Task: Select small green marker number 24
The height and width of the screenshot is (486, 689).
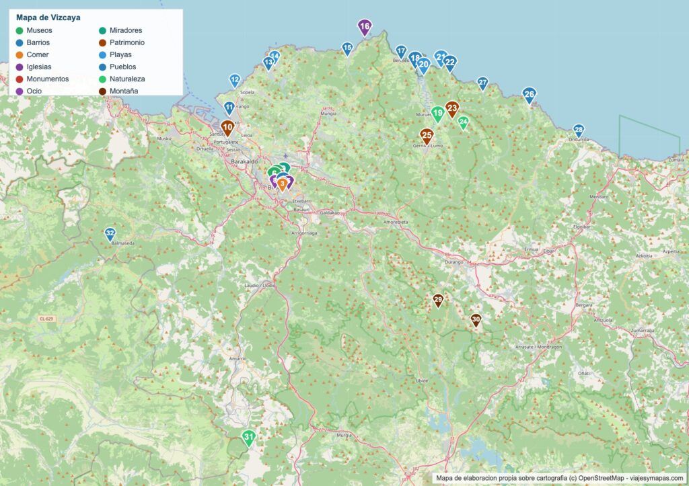Action: pyautogui.click(x=463, y=122)
